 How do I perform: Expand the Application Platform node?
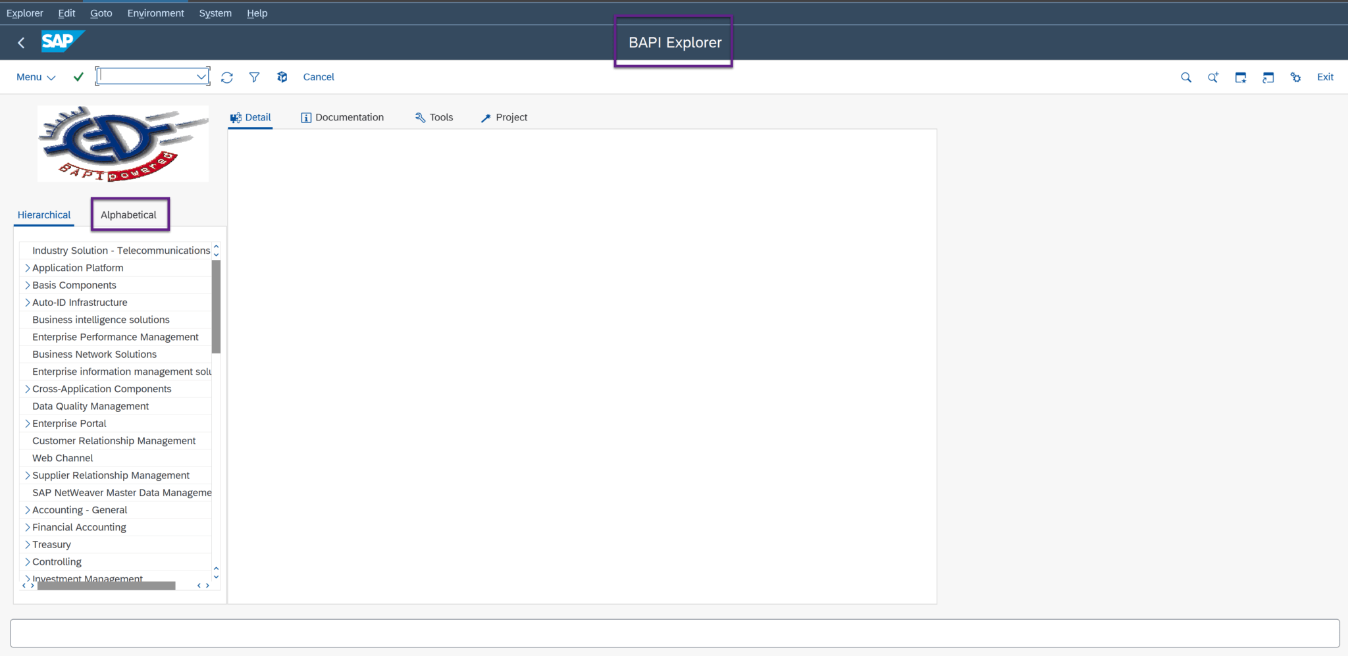(x=27, y=268)
